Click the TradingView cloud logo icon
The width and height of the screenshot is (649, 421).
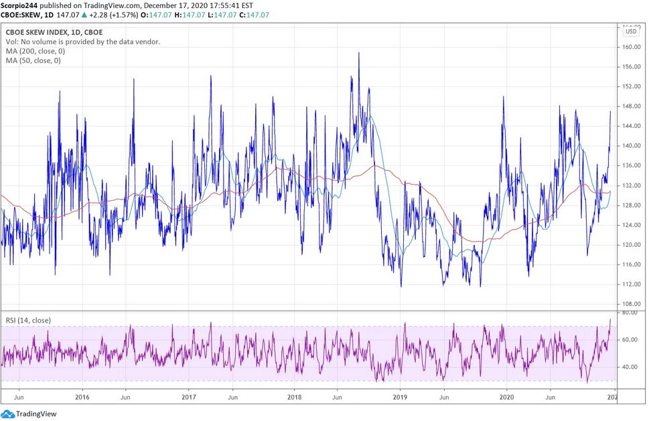tap(8, 414)
